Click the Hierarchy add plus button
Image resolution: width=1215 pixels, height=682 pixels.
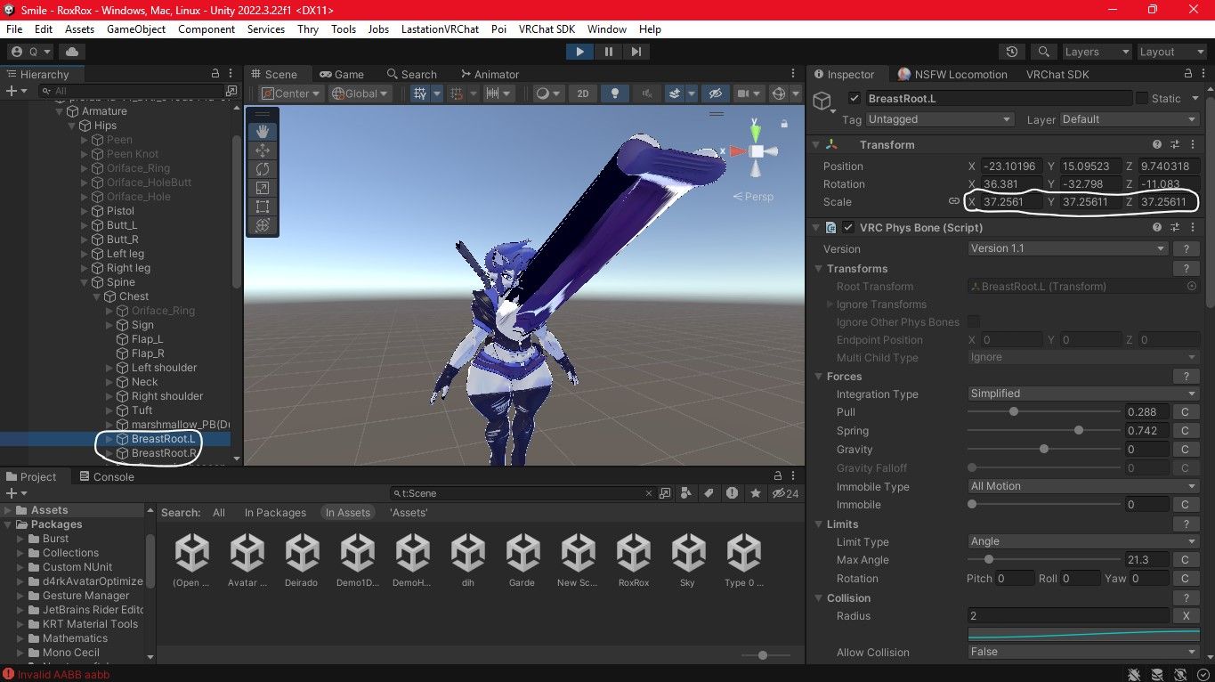click(x=12, y=91)
